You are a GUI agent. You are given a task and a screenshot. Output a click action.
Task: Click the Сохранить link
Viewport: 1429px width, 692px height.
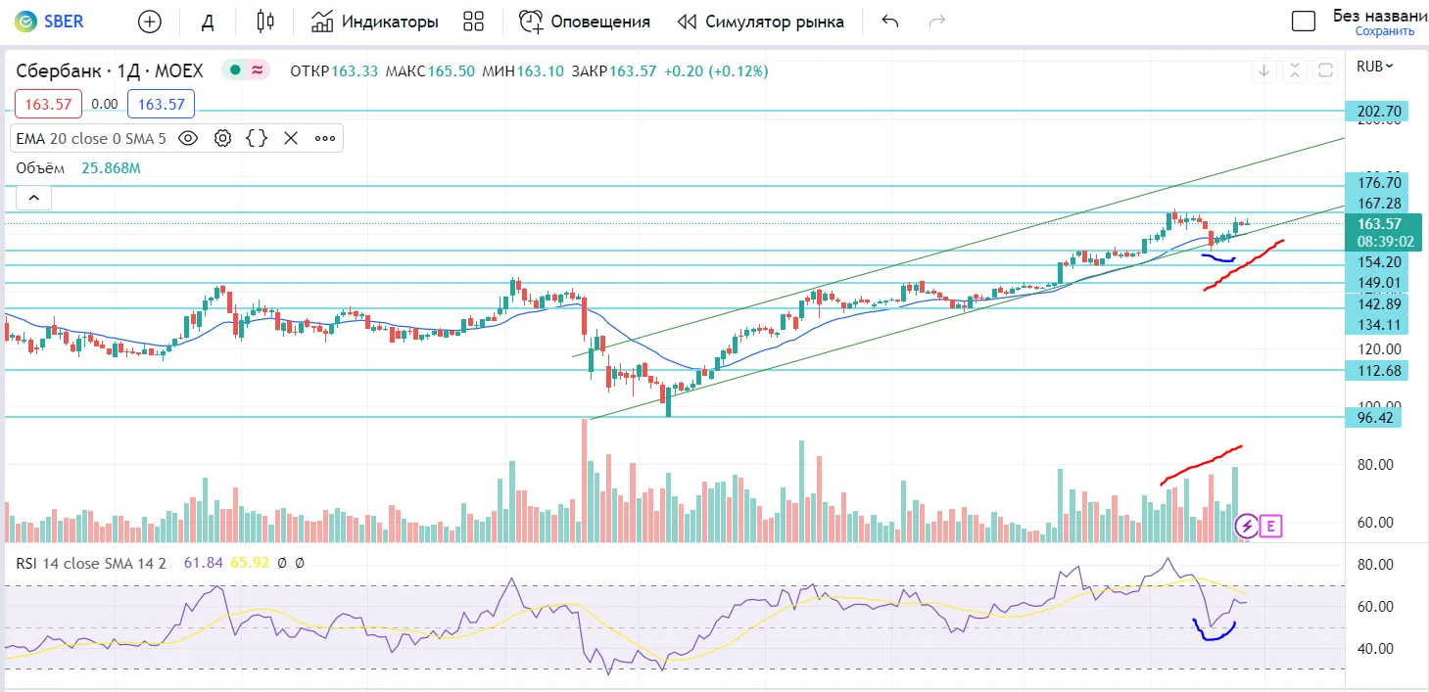pos(1384,31)
